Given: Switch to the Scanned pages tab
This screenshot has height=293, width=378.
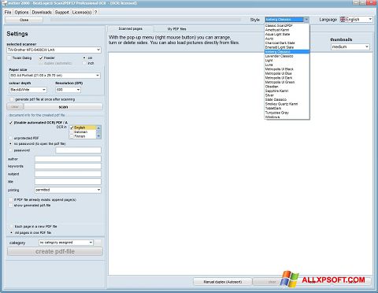Looking at the screenshot, I should tap(131, 28).
